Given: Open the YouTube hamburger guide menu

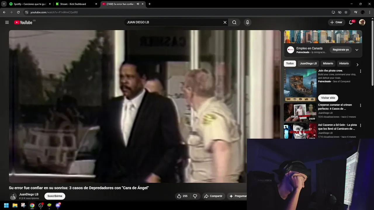Looking at the screenshot, I should pos(7,22).
